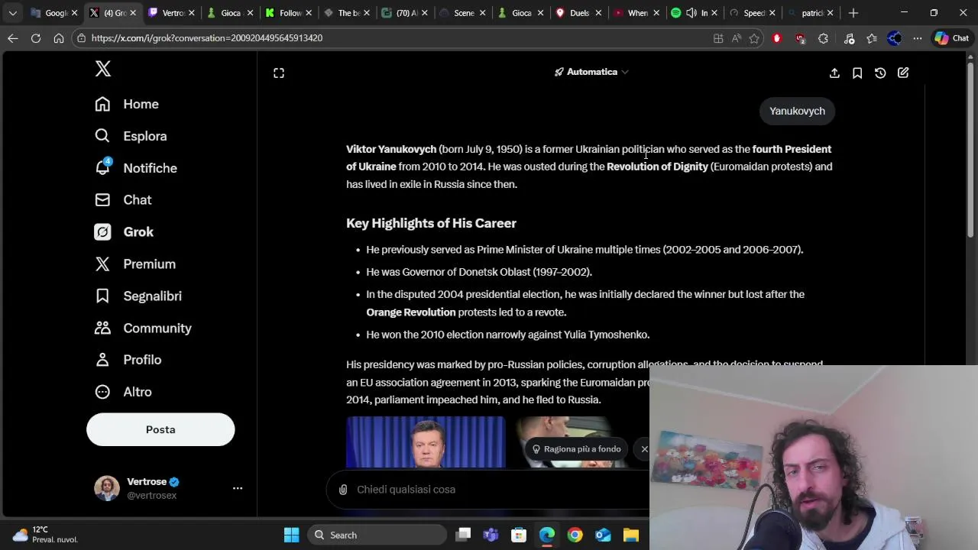
Task: Reload the page
Action: pyautogui.click(x=36, y=38)
